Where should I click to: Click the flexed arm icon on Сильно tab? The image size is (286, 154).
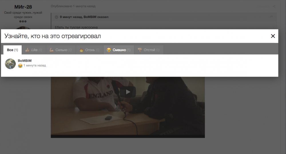[52, 50]
